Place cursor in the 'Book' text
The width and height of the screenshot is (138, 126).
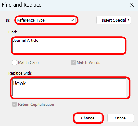point(20,83)
